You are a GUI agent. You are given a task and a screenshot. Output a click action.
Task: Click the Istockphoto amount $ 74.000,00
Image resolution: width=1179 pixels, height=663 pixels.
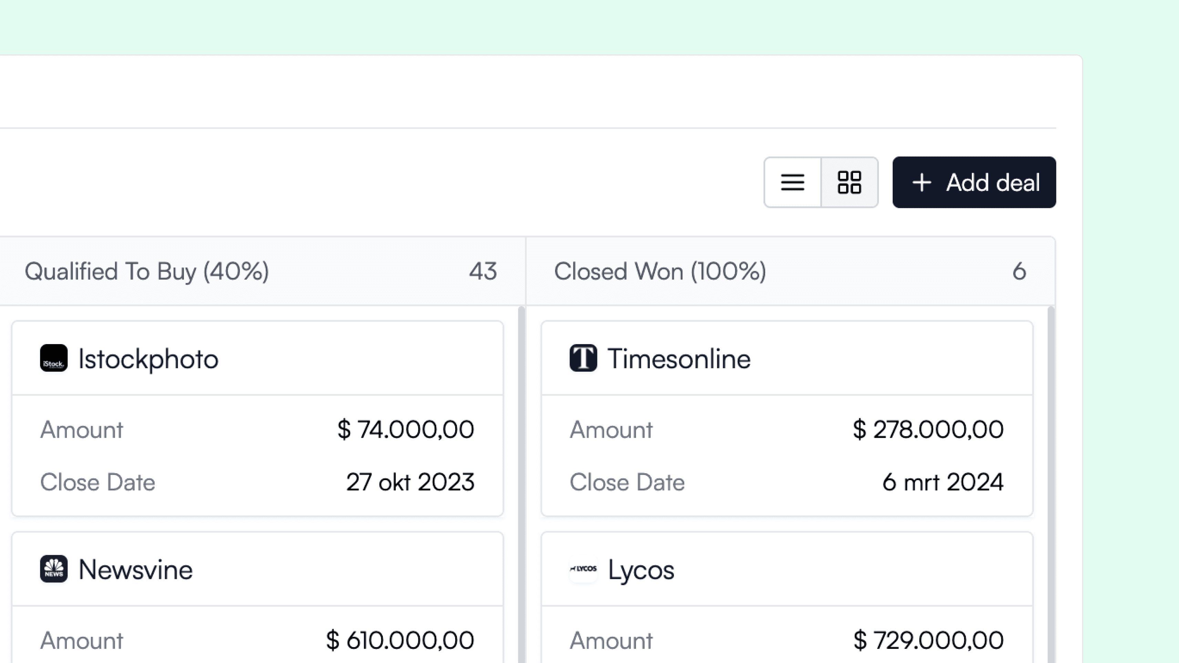tap(406, 429)
